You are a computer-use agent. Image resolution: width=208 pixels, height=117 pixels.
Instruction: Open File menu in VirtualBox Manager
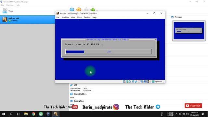coord(3,5)
